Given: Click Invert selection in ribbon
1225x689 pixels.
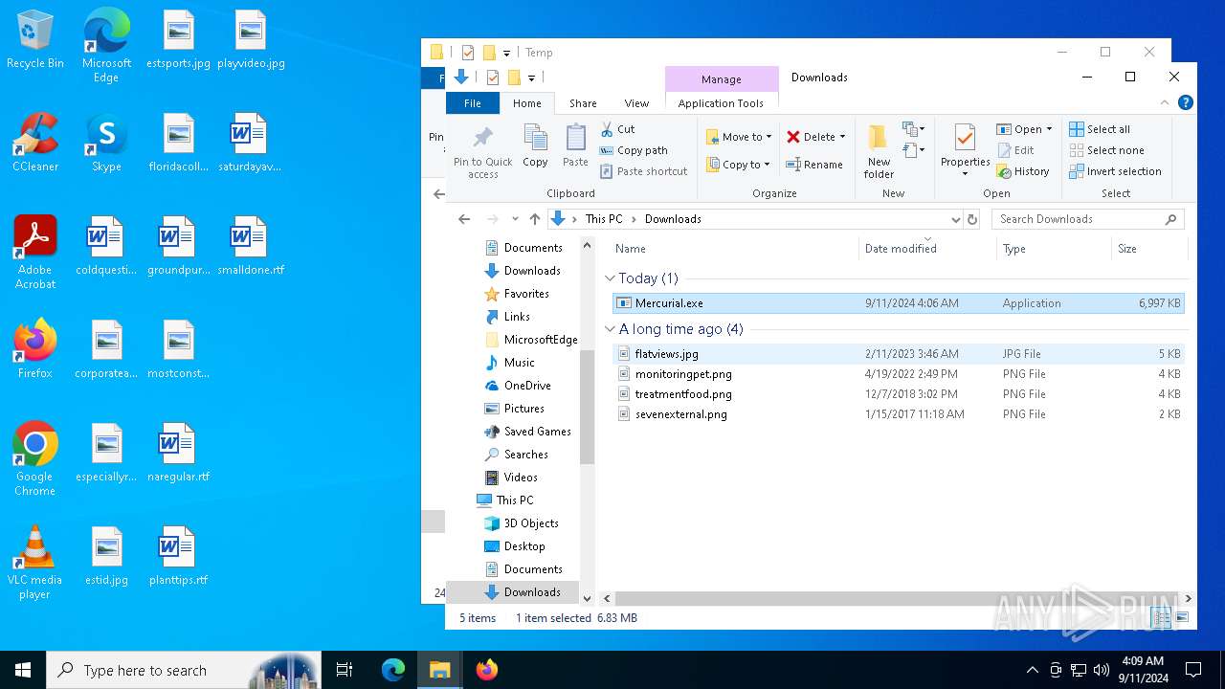Looking at the screenshot, I should pyautogui.click(x=1115, y=171).
